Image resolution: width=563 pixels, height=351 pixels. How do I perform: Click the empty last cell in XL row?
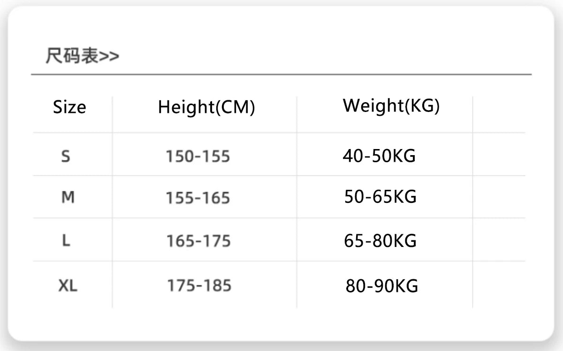498,284
